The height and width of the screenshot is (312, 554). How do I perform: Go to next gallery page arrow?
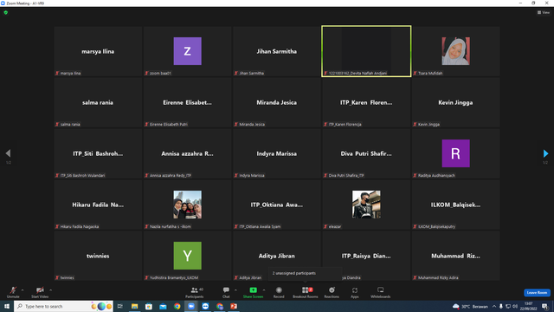tap(545, 153)
